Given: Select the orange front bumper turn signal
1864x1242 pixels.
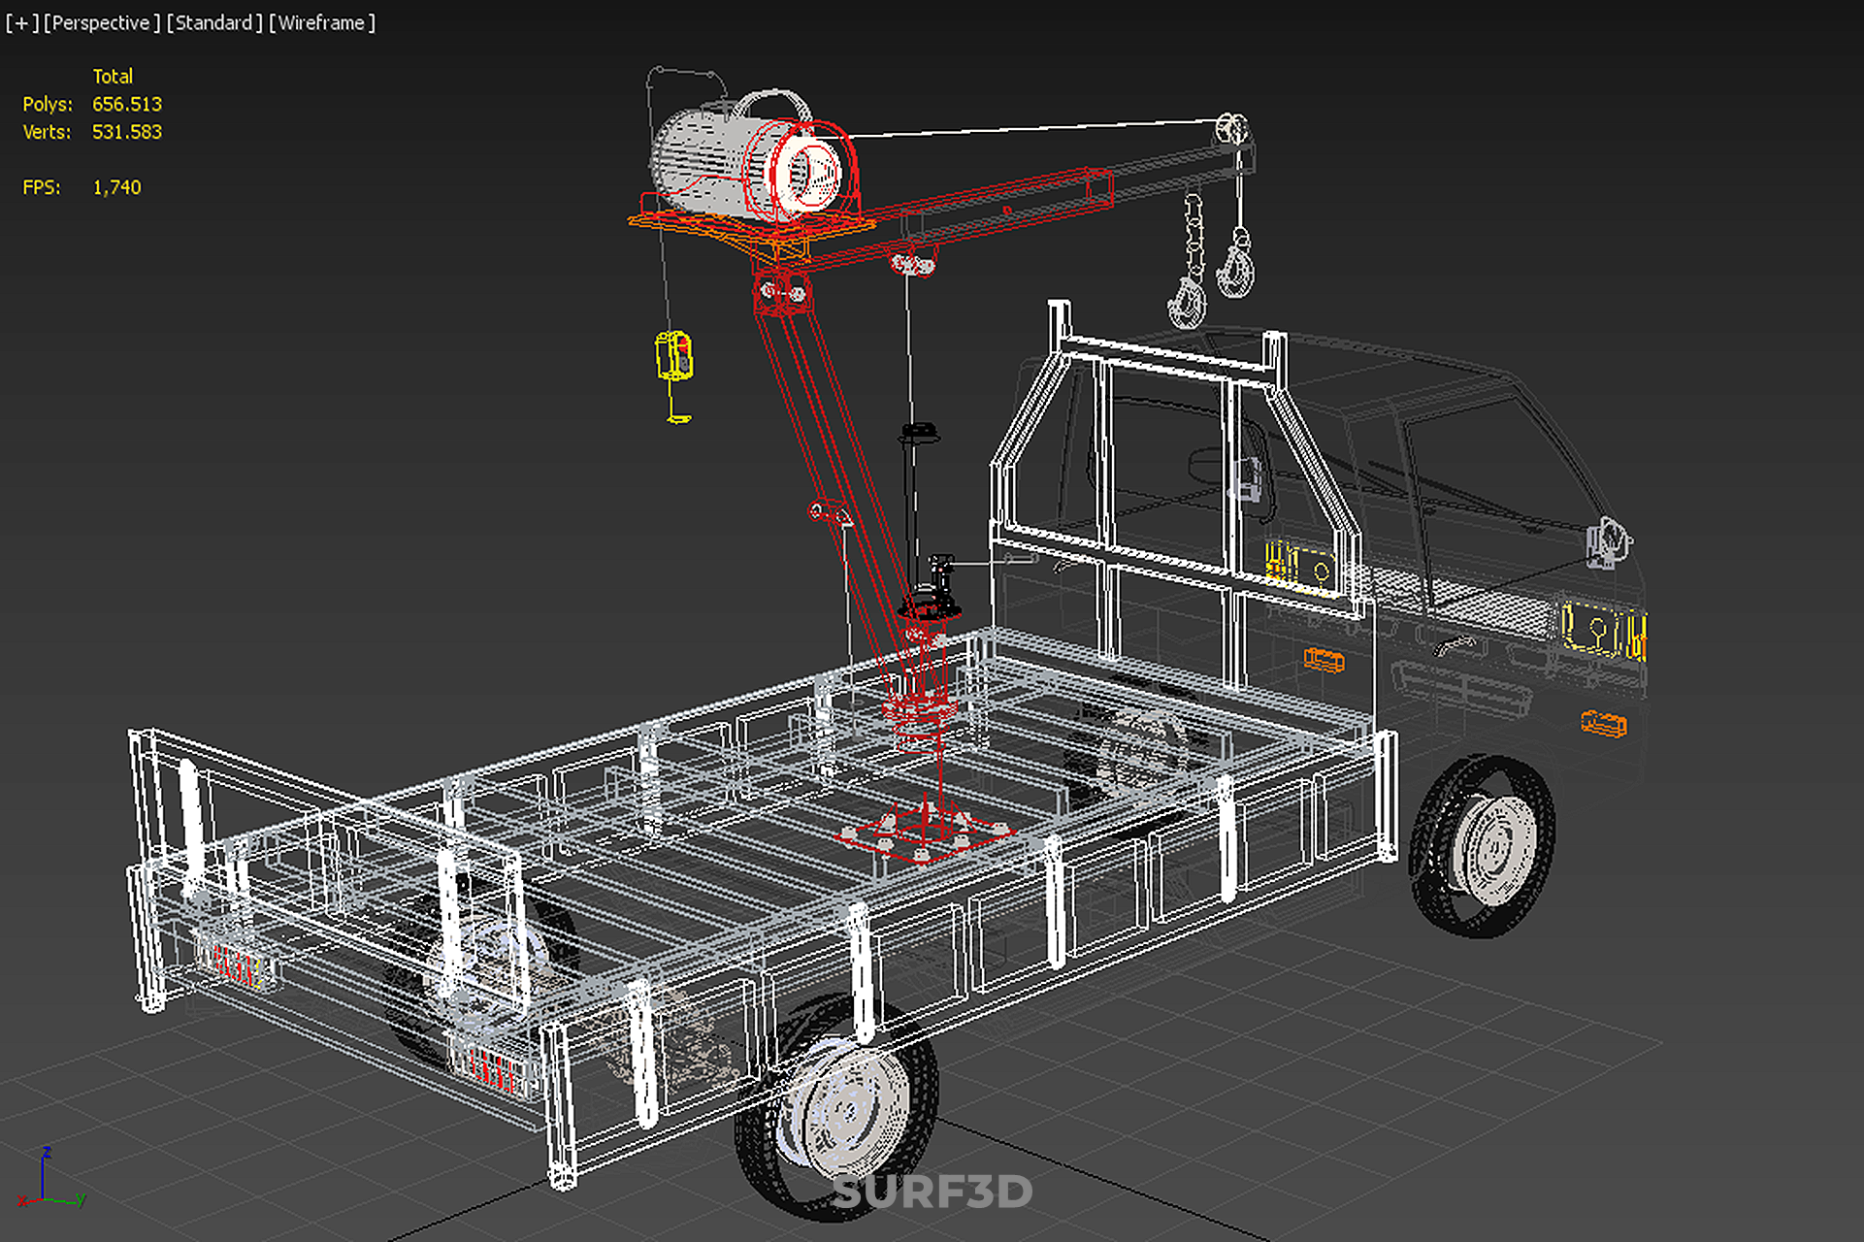Looking at the screenshot, I should coord(1603,724).
